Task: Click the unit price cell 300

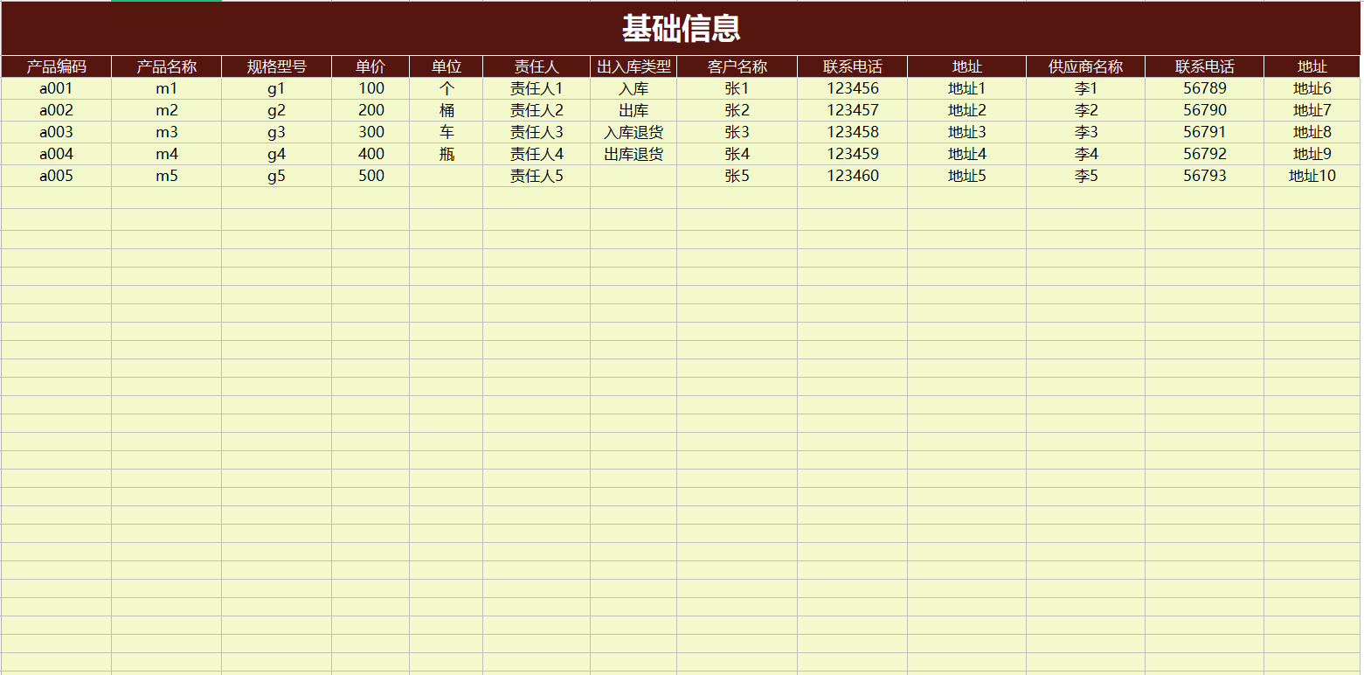Action: pyautogui.click(x=370, y=132)
